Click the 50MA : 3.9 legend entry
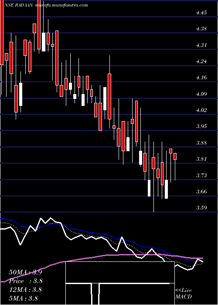 (25, 272)
